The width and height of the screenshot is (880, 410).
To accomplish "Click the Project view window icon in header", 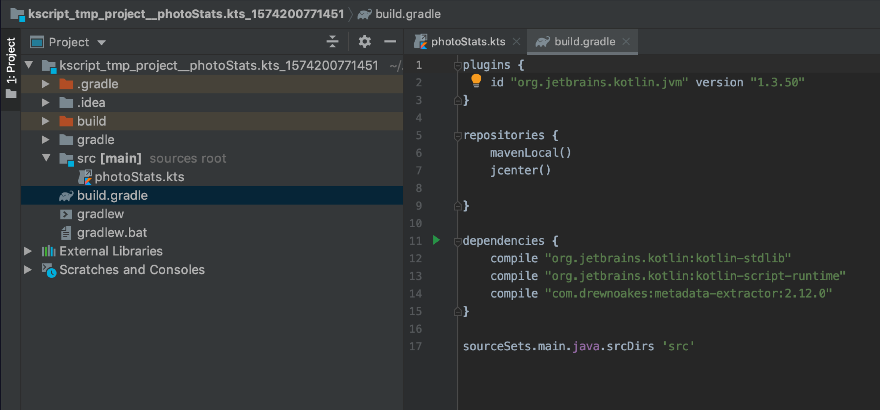I will (x=37, y=42).
